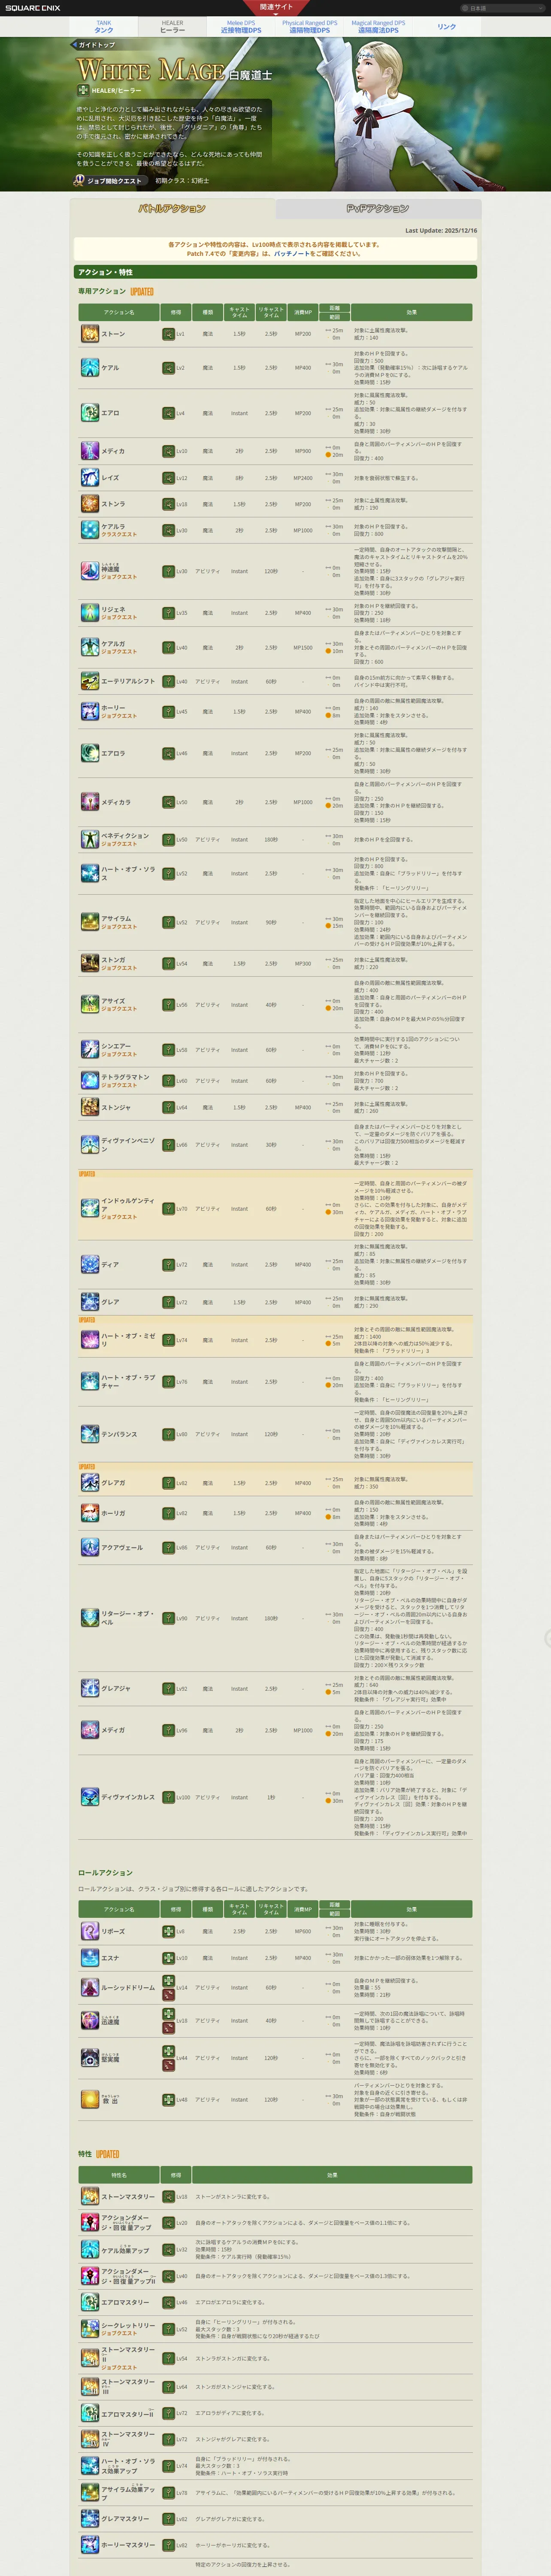
Task: Click the ケアルガ action icon
Action: (x=90, y=647)
